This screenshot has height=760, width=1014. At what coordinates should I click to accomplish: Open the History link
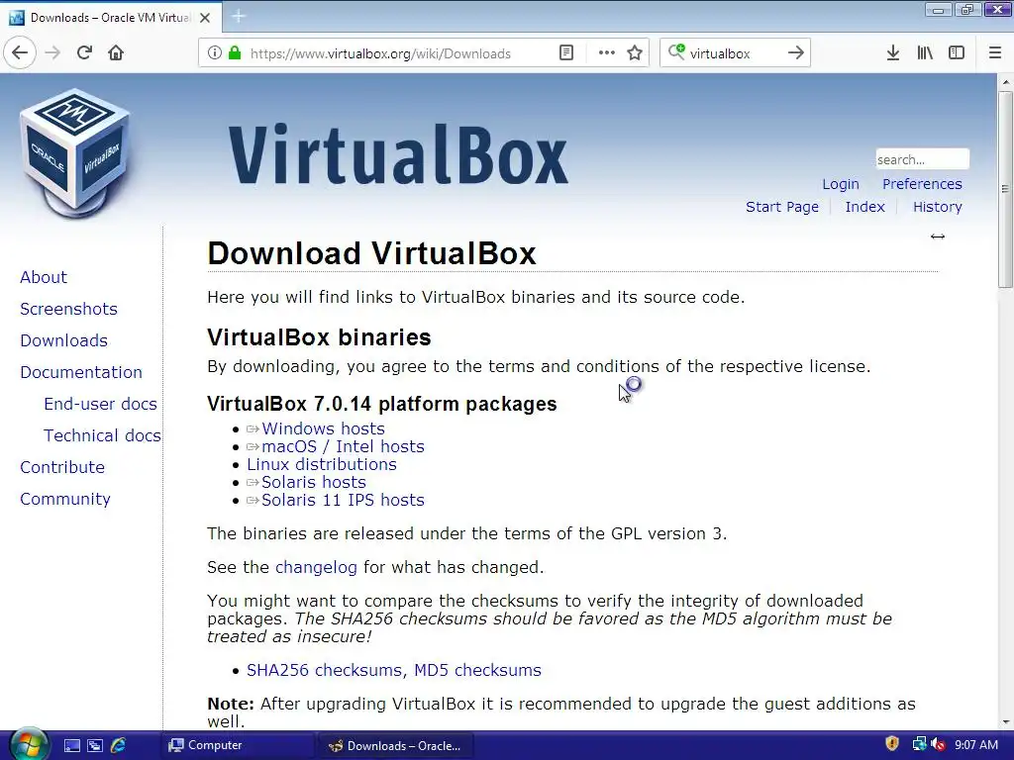pyautogui.click(x=938, y=207)
